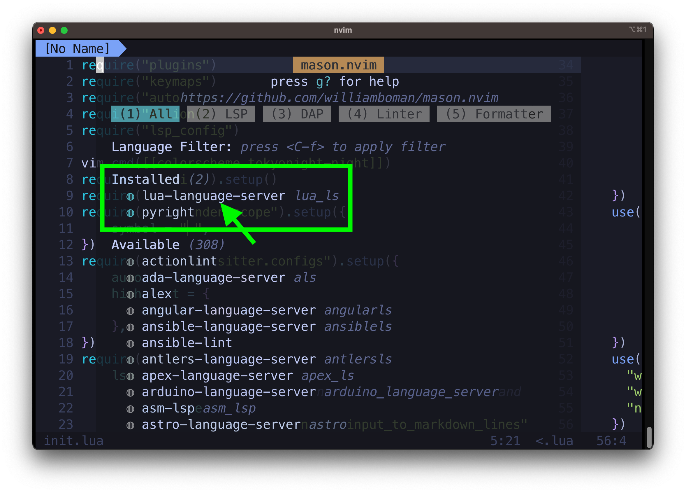The image size is (686, 493).
Task: Click the apex_ls alias text
Action: point(328,376)
